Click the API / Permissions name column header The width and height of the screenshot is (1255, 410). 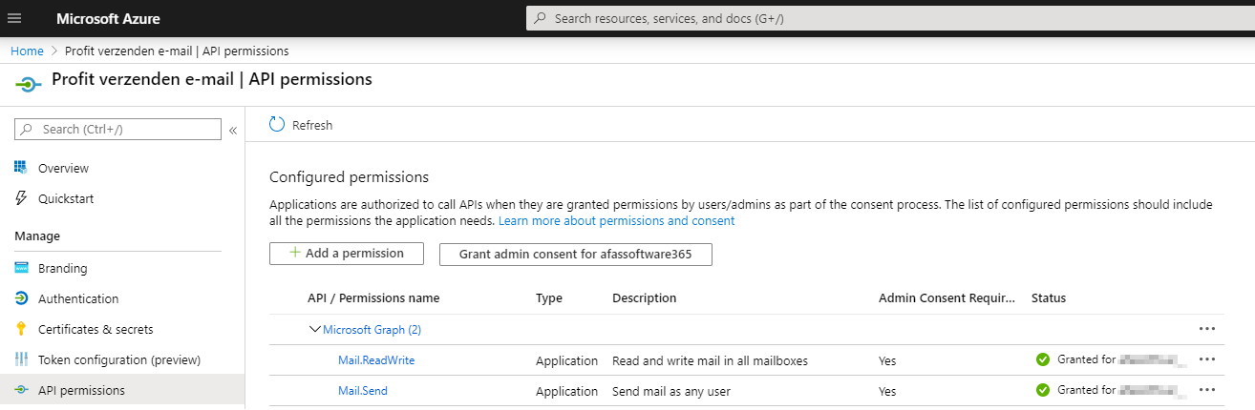pyautogui.click(x=373, y=298)
